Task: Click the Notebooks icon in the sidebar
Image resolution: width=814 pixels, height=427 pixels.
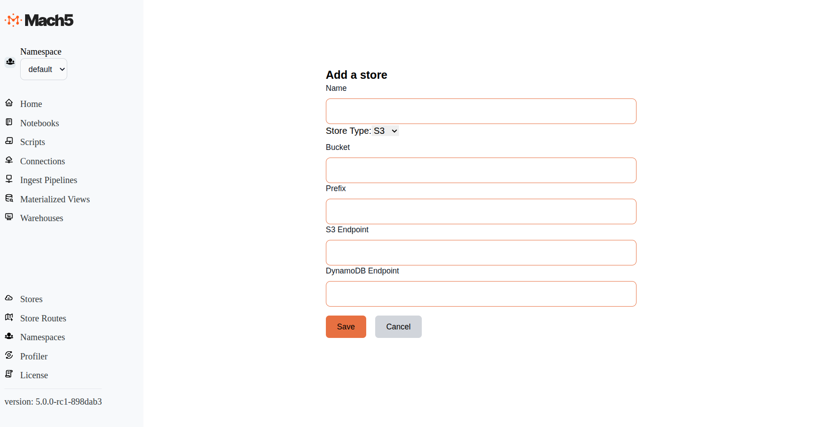Action: [9, 122]
